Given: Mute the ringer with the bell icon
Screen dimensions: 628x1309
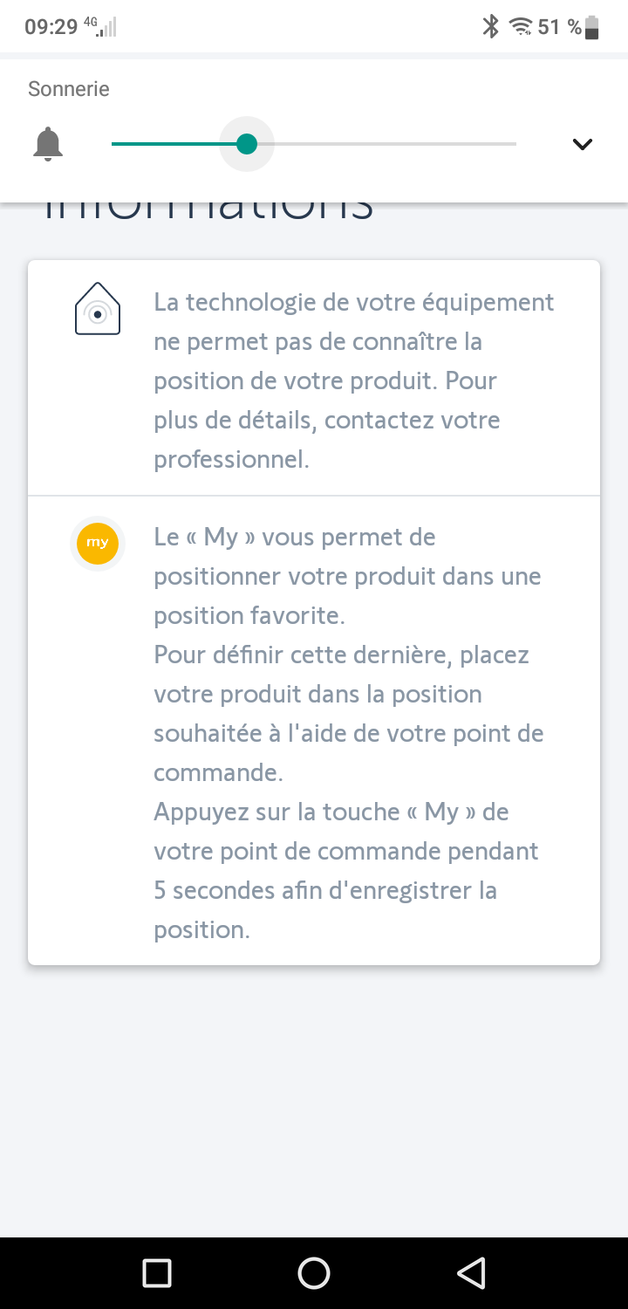Looking at the screenshot, I should coord(48,144).
